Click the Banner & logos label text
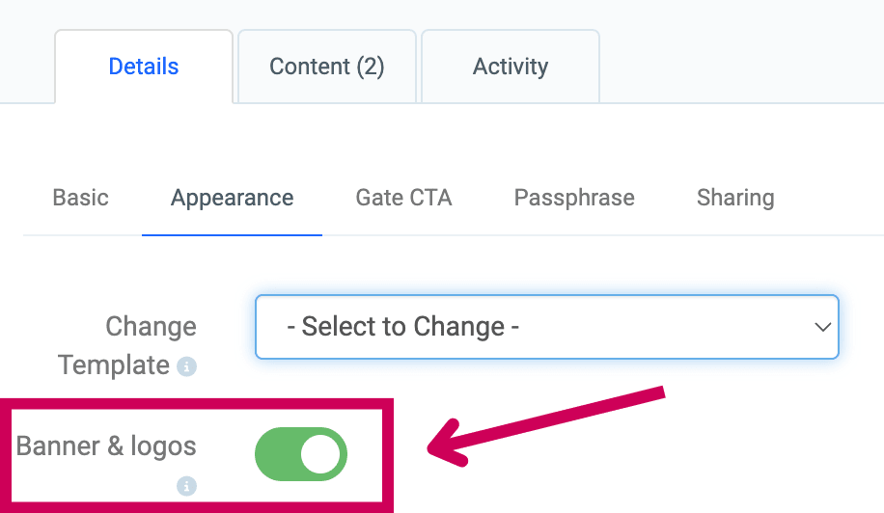884x513 pixels. tap(106, 446)
